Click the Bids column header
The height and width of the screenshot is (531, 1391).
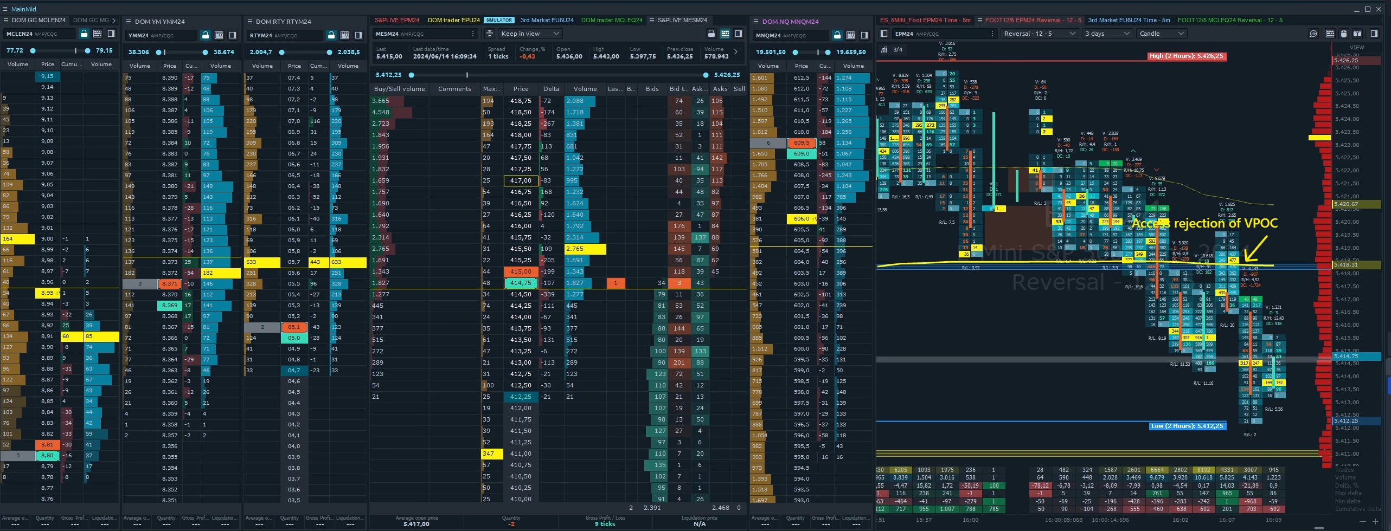(652, 89)
